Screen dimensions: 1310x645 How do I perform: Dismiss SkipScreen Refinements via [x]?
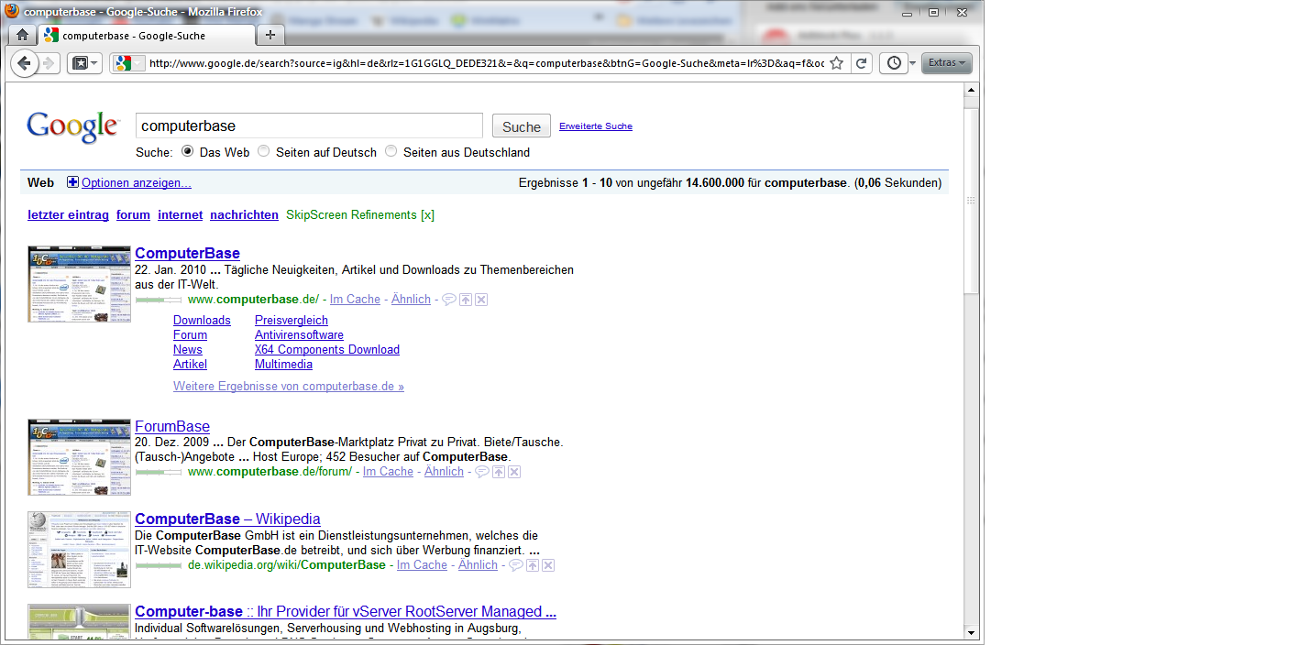click(x=427, y=215)
